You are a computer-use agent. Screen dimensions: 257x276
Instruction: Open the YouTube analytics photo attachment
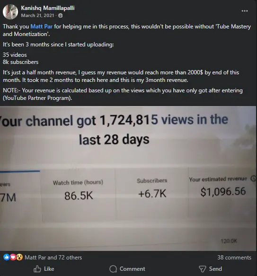point(128,178)
